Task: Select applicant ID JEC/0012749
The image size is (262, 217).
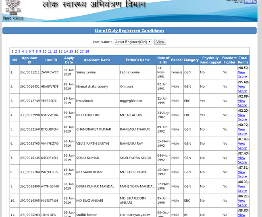Action: pos(30,101)
